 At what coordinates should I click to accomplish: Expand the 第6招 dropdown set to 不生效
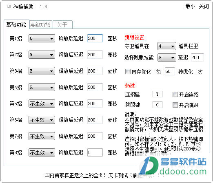tap(42, 120)
